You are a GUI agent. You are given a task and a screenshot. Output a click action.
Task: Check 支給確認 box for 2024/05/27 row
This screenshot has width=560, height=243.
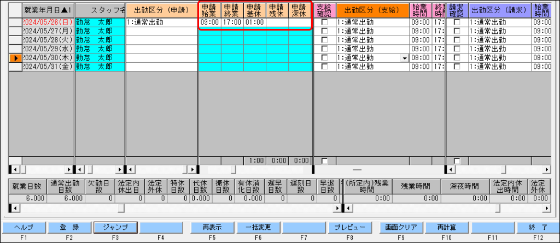click(x=324, y=31)
